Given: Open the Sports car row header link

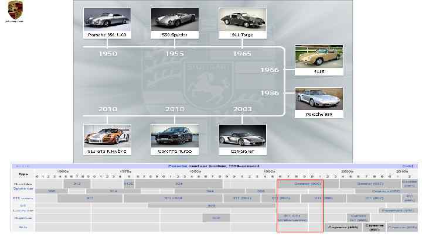Looking at the screenshot, I should (23, 188).
